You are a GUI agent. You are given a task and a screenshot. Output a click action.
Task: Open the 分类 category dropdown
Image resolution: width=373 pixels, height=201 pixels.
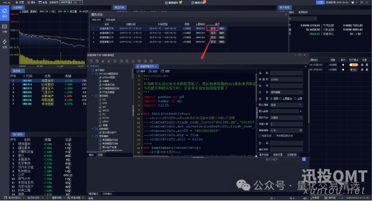coord(287,92)
